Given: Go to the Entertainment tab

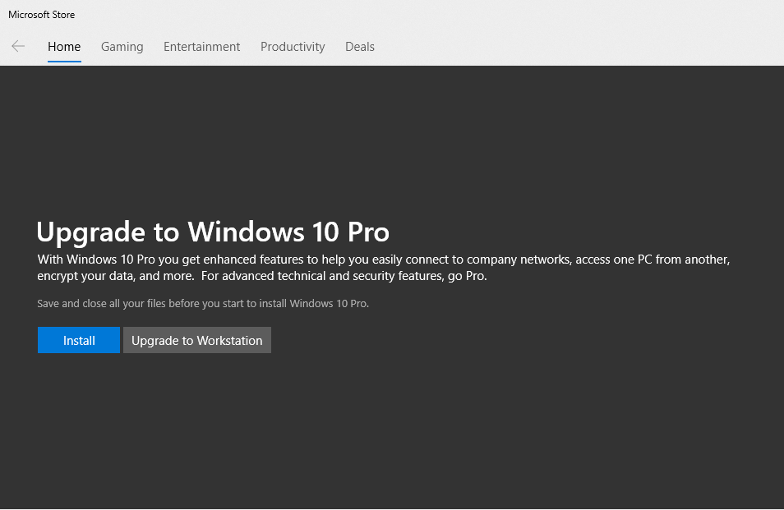Looking at the screenshot, I should [x=201, y=47].
